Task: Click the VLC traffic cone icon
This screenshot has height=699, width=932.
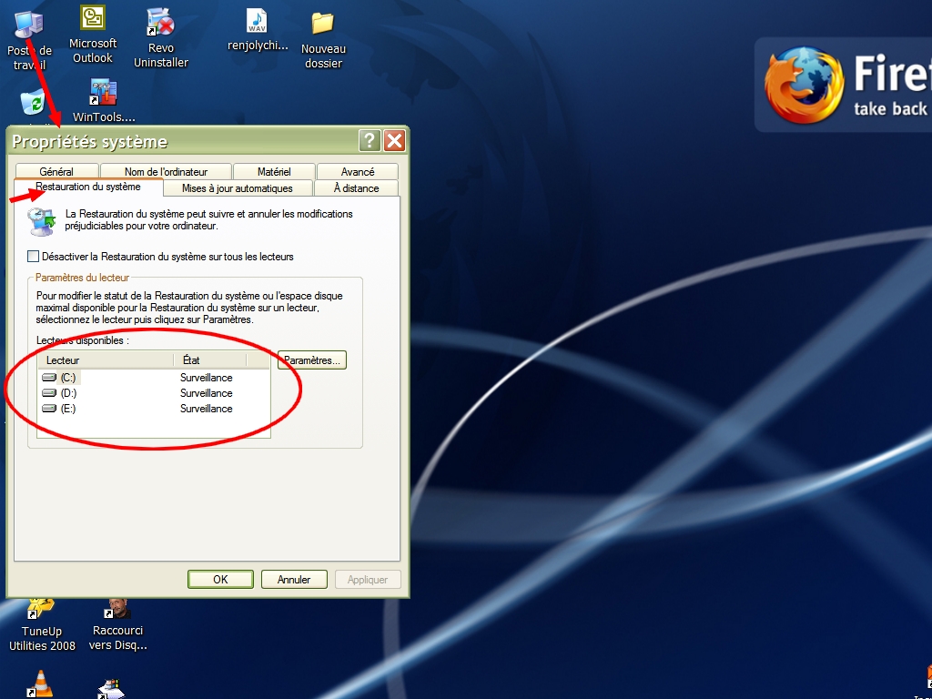Action: pos(41,684)
